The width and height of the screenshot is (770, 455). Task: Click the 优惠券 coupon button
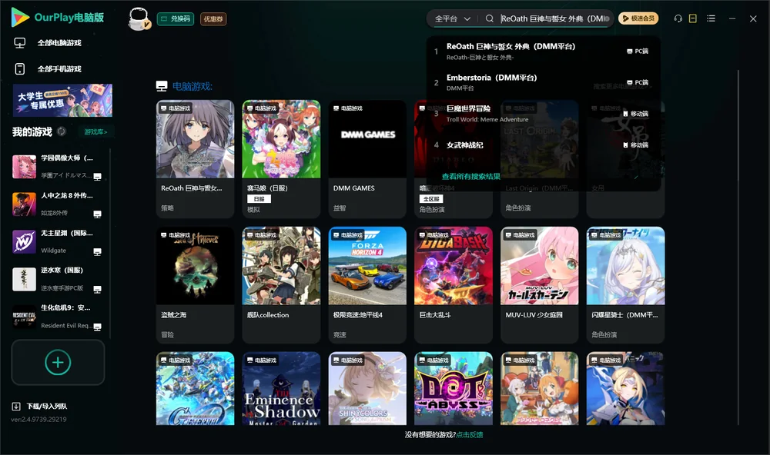tap(213, 19)
